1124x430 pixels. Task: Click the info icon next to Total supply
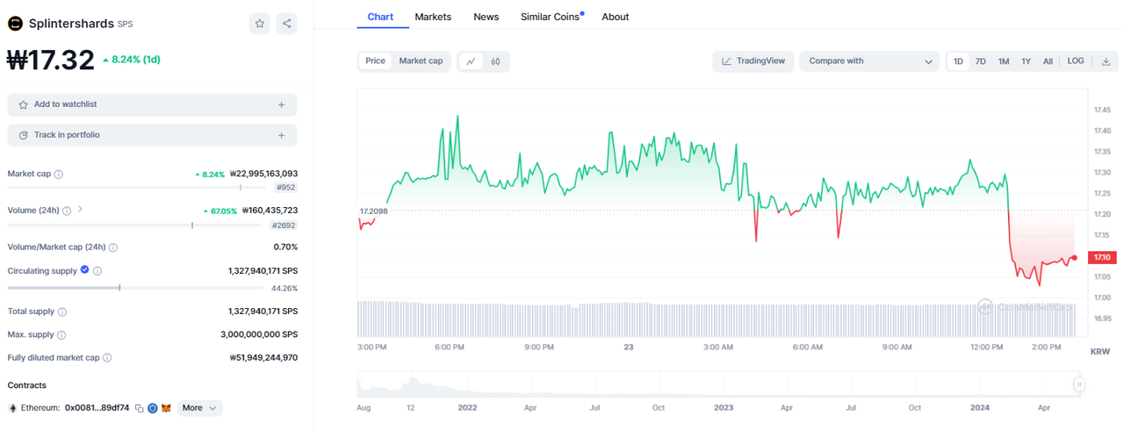[62, 312]
